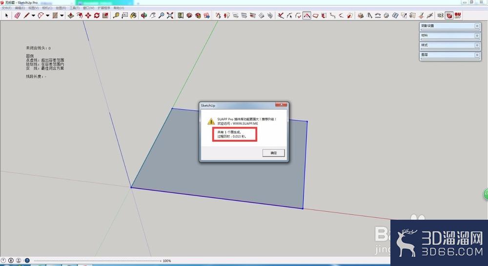Select the Paint Bucket tool
The height and width of the screenshot is (266, 488).
pyautogui.click(x=134, y=15)
